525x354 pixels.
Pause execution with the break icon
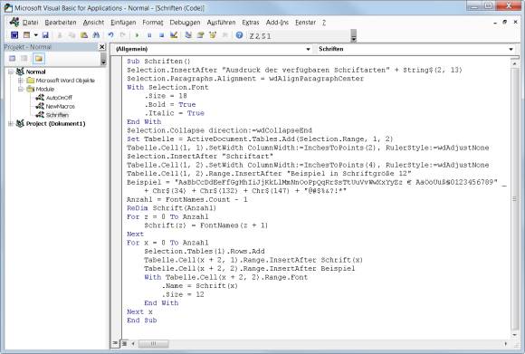[x=149, y=34]
